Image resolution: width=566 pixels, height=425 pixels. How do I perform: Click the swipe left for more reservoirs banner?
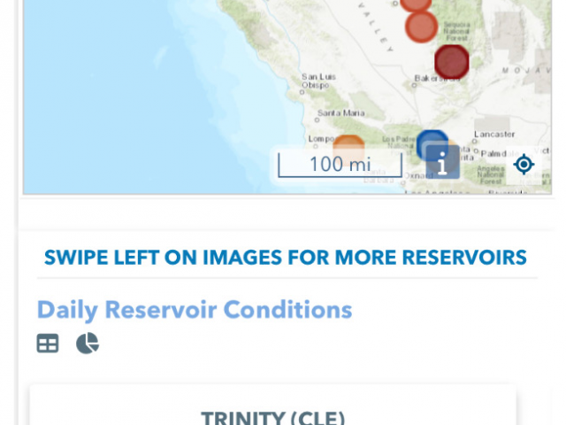(285, 258)
